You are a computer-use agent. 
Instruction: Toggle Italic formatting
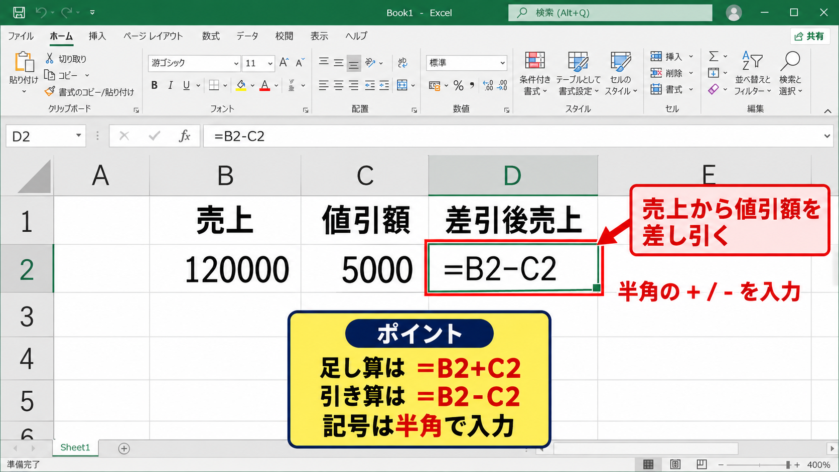(171, 85)
